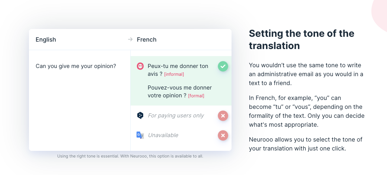The image size is (387, 175).
Task: Click the "Unavailable" text in Google row
Action: [163, 135]
